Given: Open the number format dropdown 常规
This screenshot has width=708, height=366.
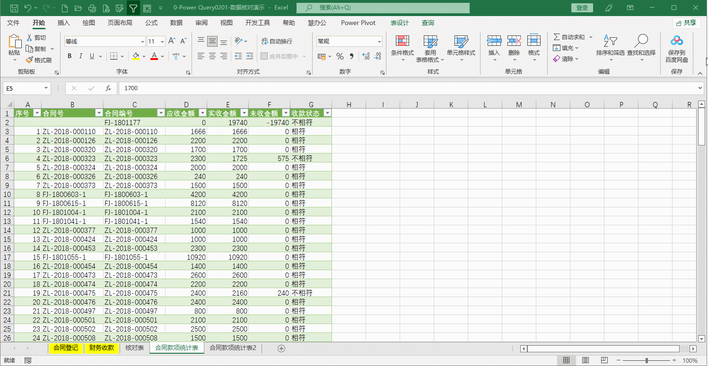Looking at the screenshot, I should pos(379,42).
